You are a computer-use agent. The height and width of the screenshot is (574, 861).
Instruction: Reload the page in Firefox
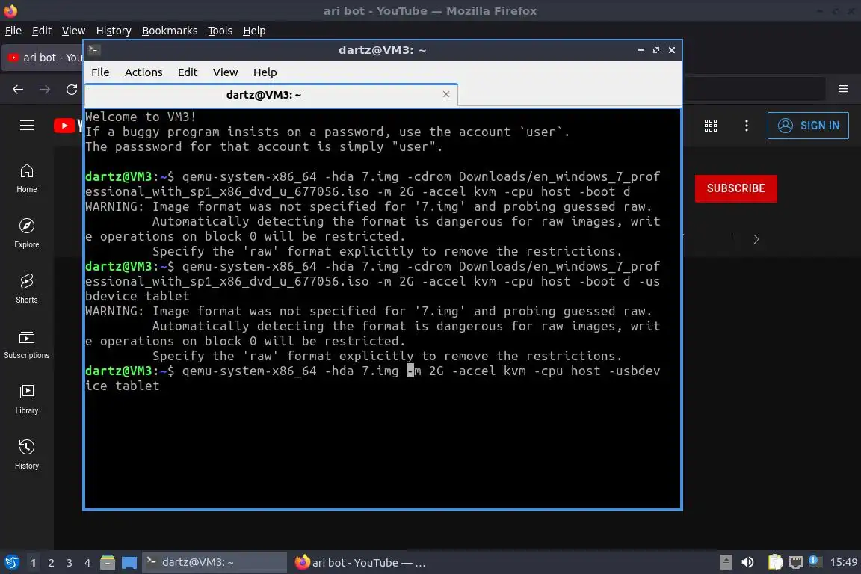point(72,89)
